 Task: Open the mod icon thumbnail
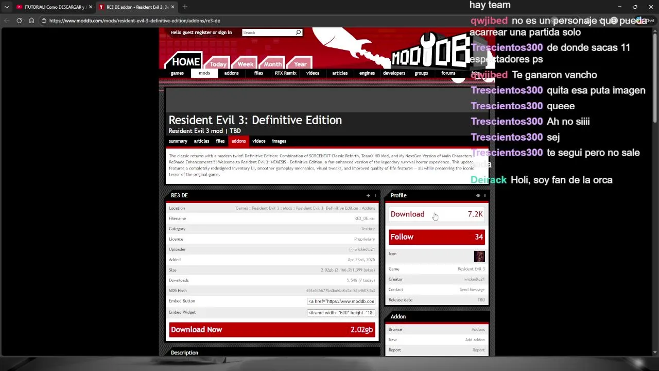(479, 256)
